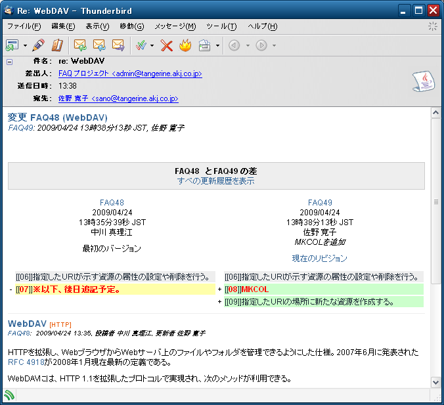Click the heading FAQ48 とFAQ49 の差
Screen dimensions: 444x405
click(216, 171)
